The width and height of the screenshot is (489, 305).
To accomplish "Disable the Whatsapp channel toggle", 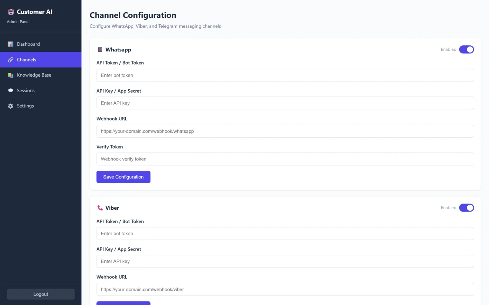I will (x=466, y=50).
